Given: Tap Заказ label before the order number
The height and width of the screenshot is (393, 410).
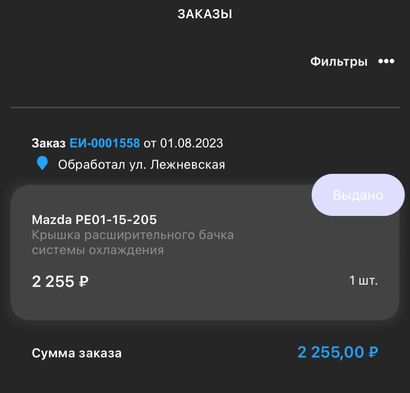Looking at the screenshot, I should coord(48,144).
